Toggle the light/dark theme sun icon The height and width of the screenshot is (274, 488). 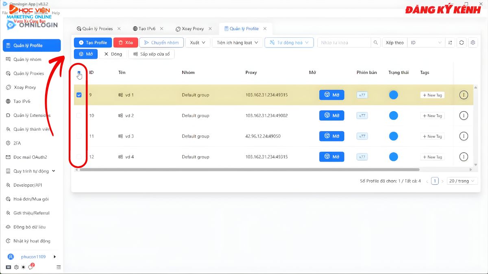tap(23, 267)
